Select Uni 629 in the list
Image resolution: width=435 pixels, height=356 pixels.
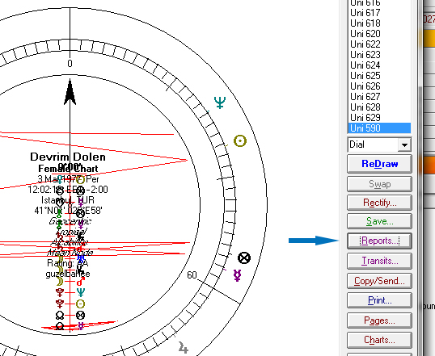click(379, 118)
